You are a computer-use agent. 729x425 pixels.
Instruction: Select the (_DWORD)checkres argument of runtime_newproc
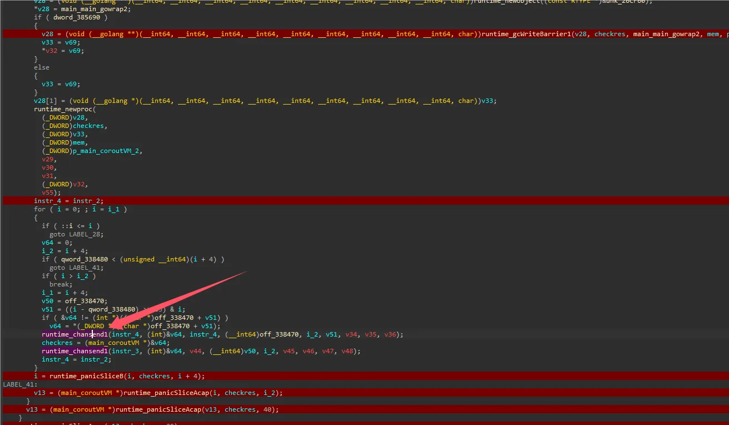tap(75, 126)
